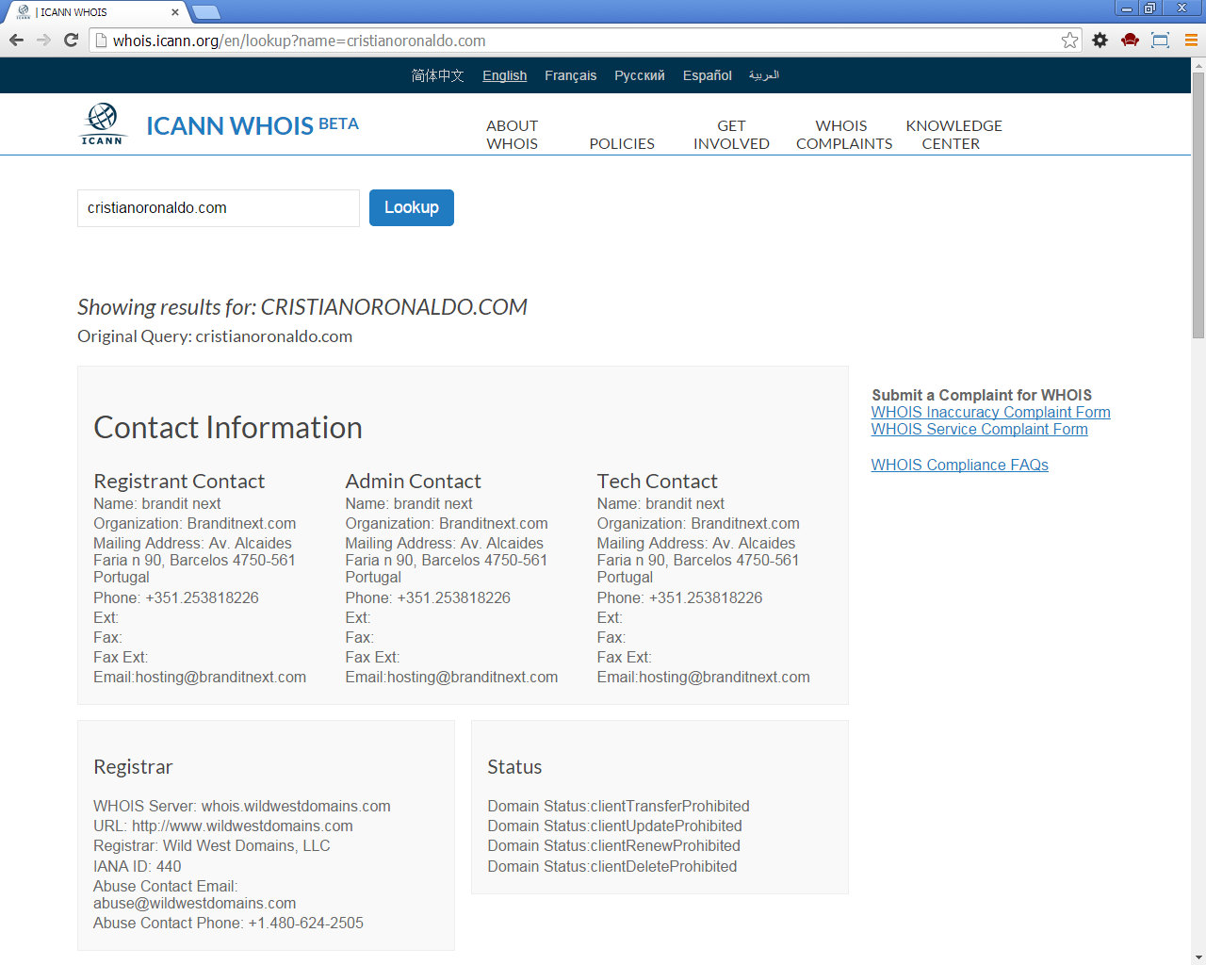This screenshot has width=1206, height=965.
Task: Click Domain Status:clientDeleteProhibited
Action: tap(612, 867)
